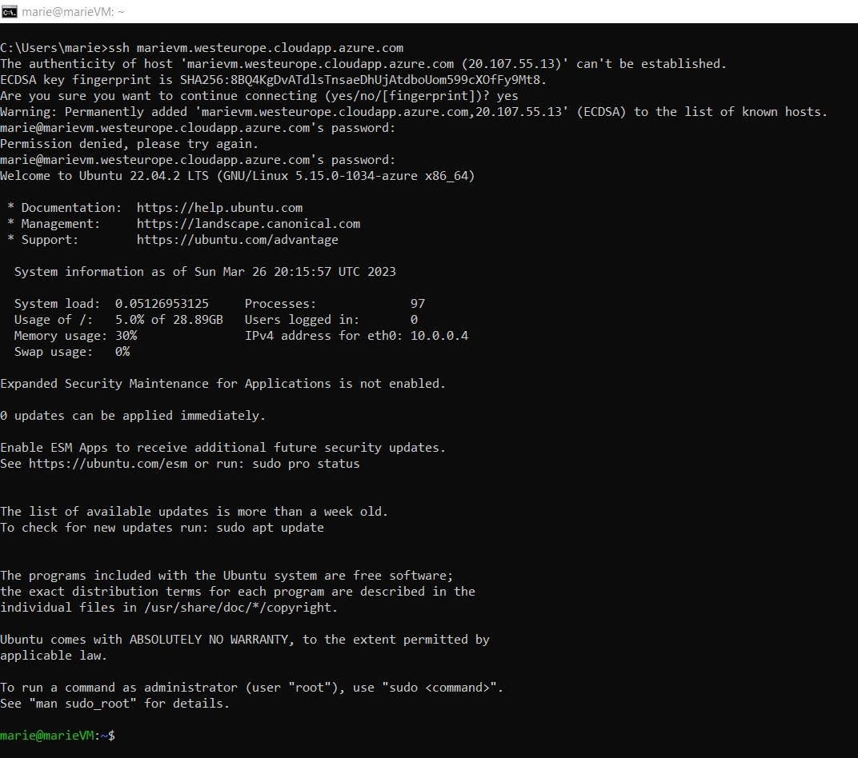Click the memory usage value 30%
The image size is (858, 758).
click(x=126, y=336)
